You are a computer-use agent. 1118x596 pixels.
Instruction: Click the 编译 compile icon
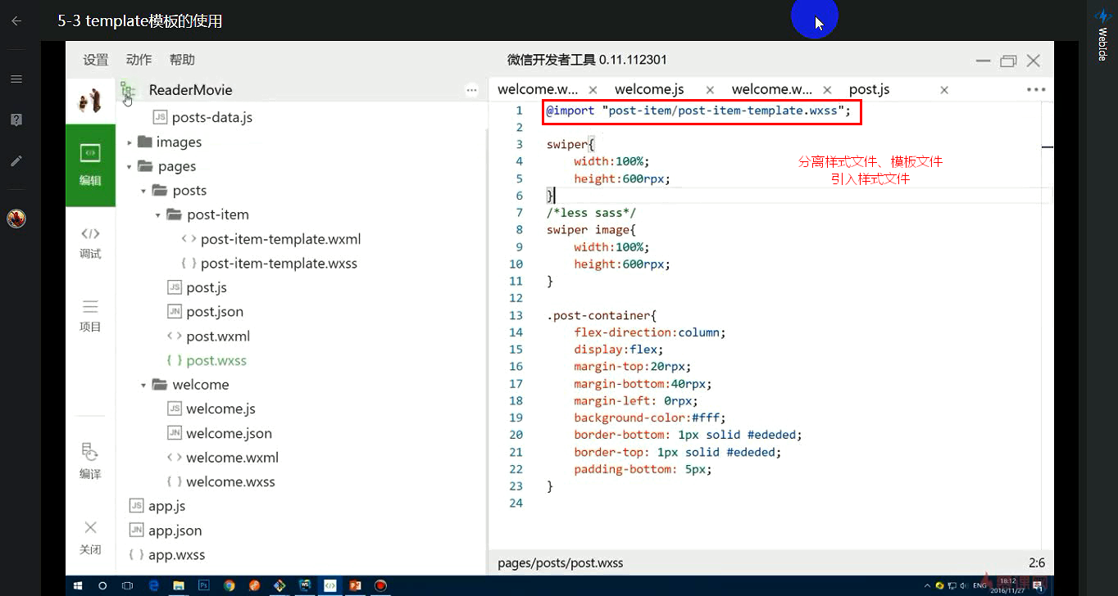coord(90,461)
